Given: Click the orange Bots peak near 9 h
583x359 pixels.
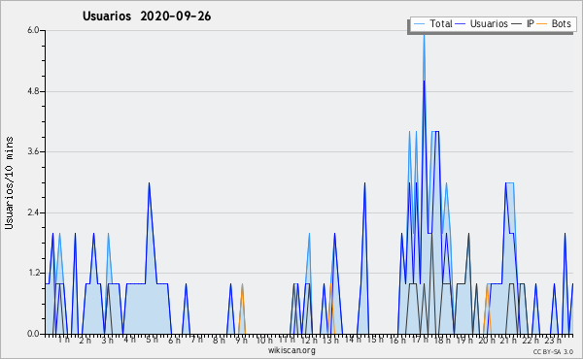Looking at the screenshot, I should coord(242,284).
